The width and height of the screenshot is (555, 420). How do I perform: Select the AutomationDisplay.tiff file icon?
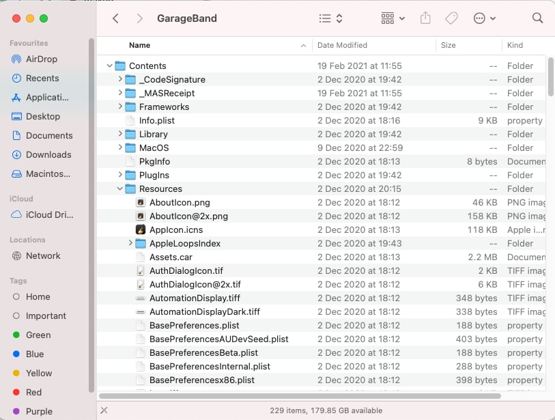141,298
